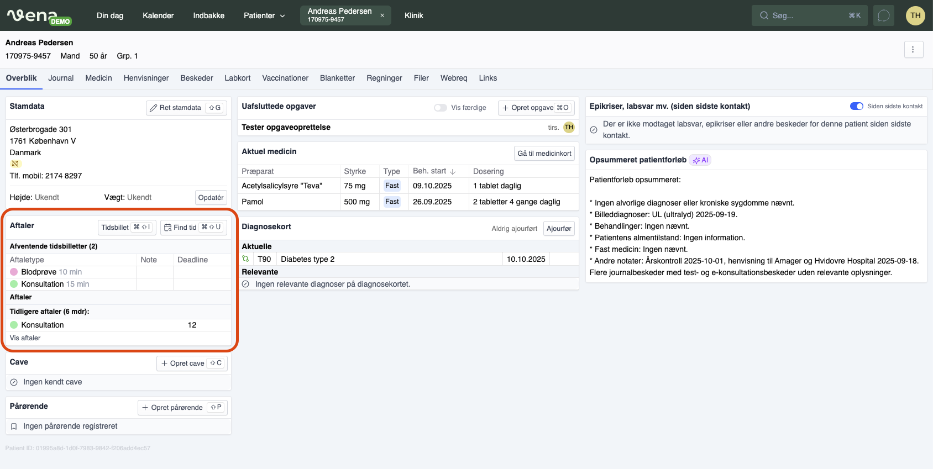Toggle Vis færdige switch
This screenshot has width=933, height=469.
(x=440, y=108)
